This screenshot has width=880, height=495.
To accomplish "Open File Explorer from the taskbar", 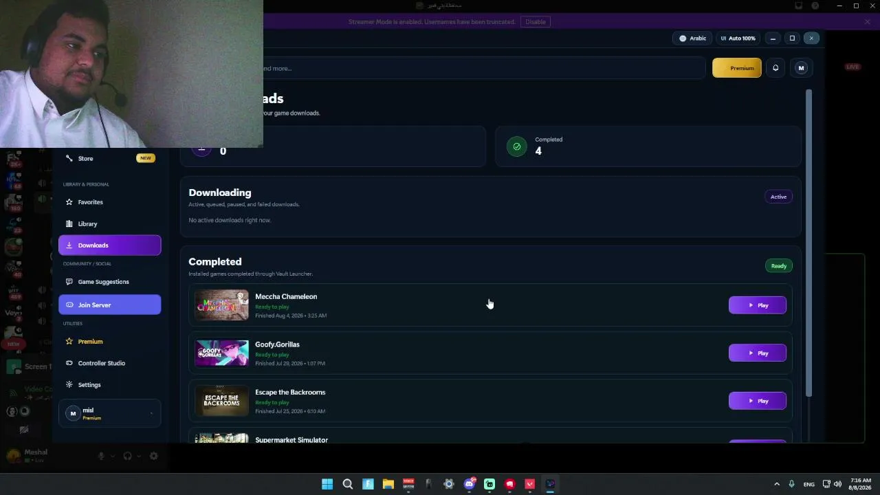I will [x=388, y=484].
